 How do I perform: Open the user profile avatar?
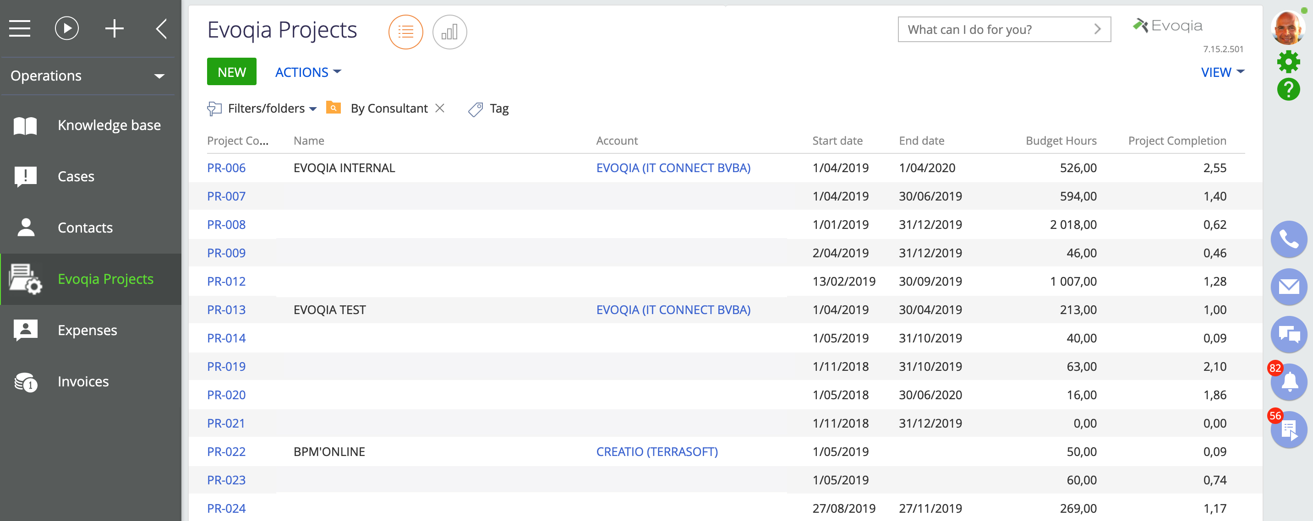point(1288,28)
